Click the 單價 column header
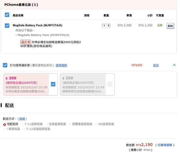The image size is (180, 152). (129, 15)
